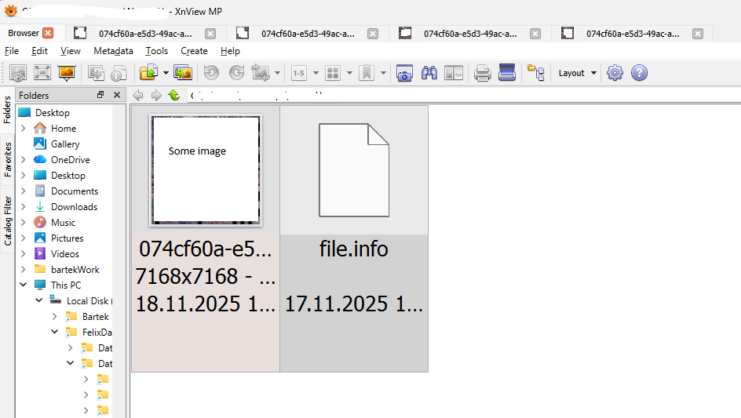The height and width of the screenshot is (418, 741).
Task: Close the first 074cf60a image tab
Action: [x=210, y=34]
